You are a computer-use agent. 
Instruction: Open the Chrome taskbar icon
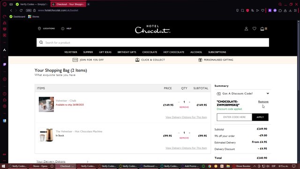210,166
